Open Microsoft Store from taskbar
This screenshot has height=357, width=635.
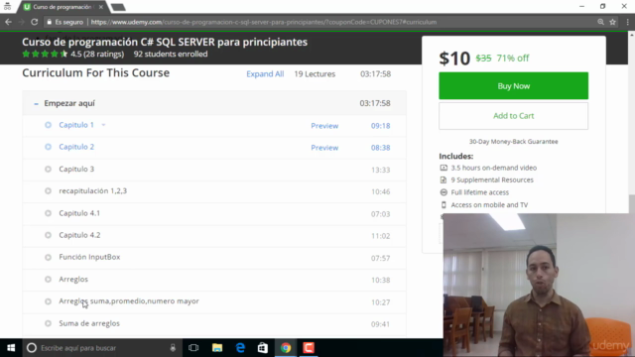(x=263, y=348)
